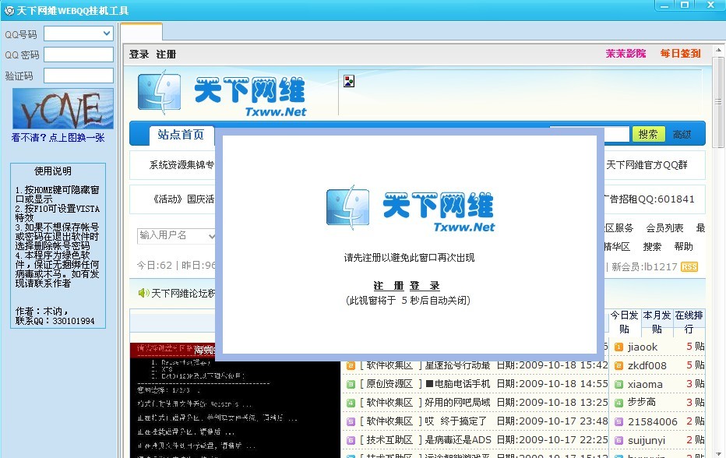Click 注册 link at the page top
Image resolution: width=726 pixels, height=458 pixels.
166,55
